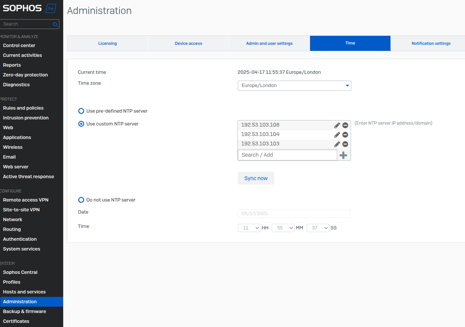Open the Time zone dropdown

pyautogui.click(x=294, y=86)
